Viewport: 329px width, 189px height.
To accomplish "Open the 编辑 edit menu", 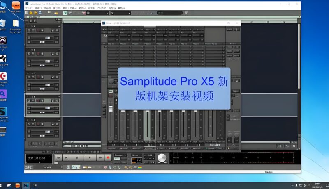I will (x=38, y=8).
